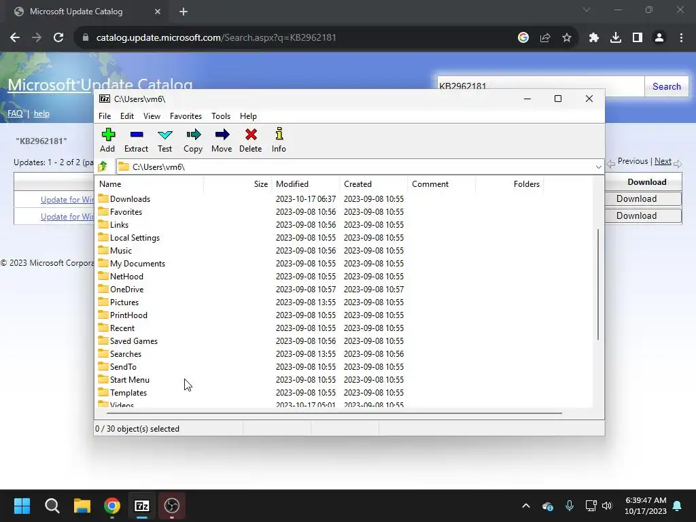Open the 7-Zip system menu icon in title bar
Viewport: 696px width, 522px height.
click(x=105, y=99)
